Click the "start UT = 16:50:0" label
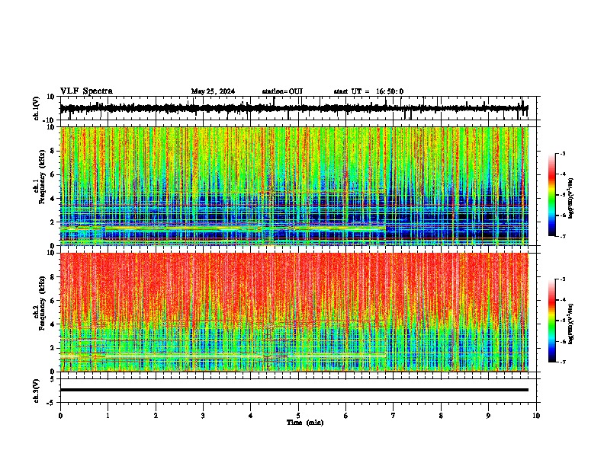 tap(368, 91)
